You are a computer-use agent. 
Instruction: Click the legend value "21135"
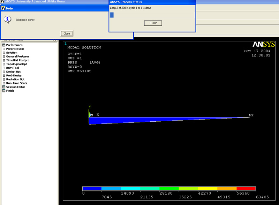146,197
